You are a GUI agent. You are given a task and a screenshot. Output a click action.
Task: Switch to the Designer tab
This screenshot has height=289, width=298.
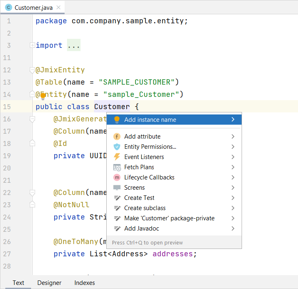[x=49, y=283]
